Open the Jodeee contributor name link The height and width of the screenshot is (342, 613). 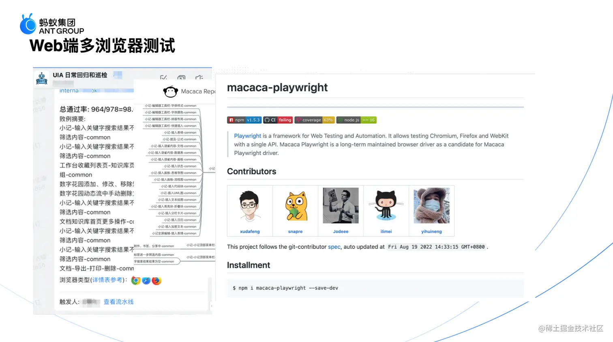(x=341, y=232)
